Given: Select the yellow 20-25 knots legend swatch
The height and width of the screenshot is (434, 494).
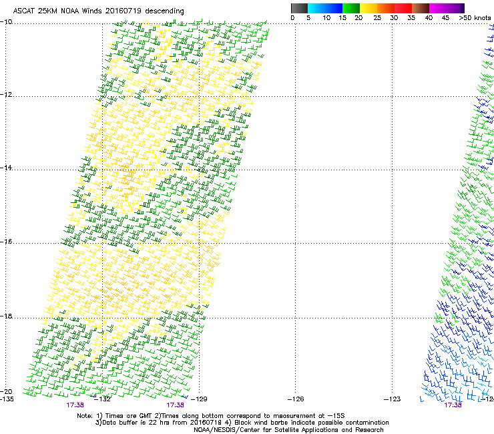Looking at the screenshot, I should (368, 8).
